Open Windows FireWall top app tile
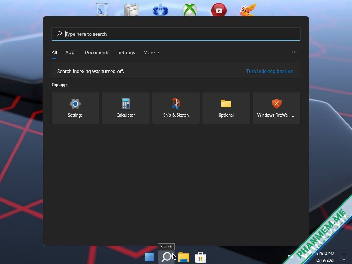 277,108
